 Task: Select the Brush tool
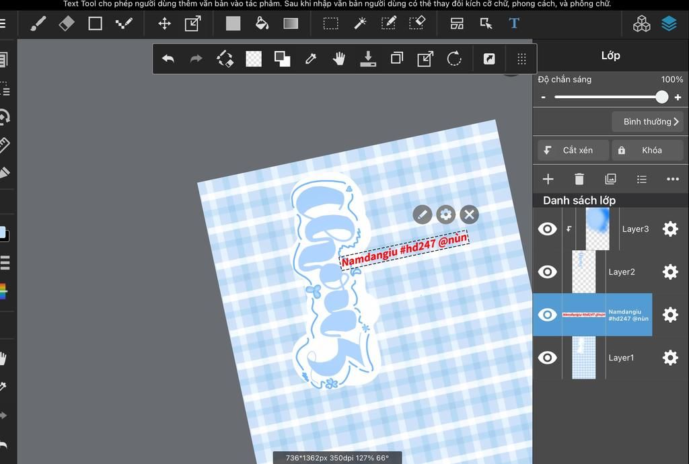click(38, 24)
